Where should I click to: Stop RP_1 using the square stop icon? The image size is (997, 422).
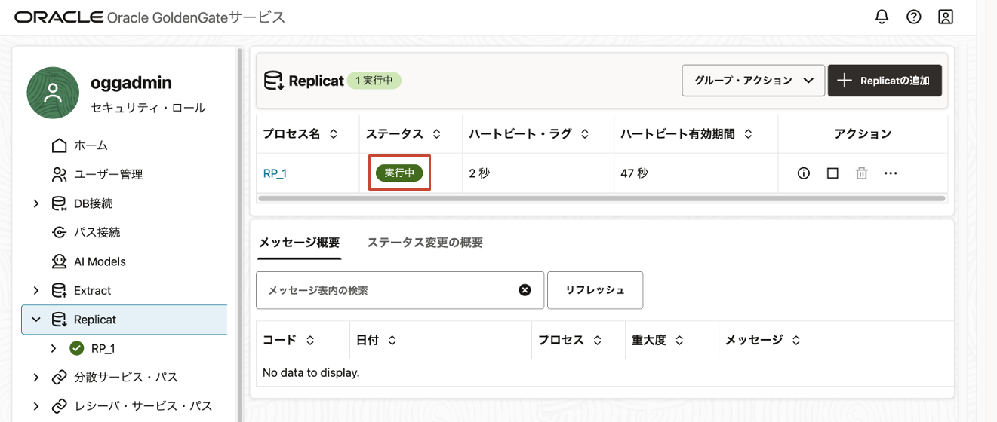[x=832, y=173]
